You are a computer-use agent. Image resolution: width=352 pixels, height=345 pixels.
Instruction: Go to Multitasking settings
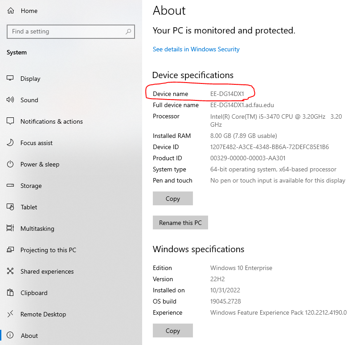pos(37,229)
